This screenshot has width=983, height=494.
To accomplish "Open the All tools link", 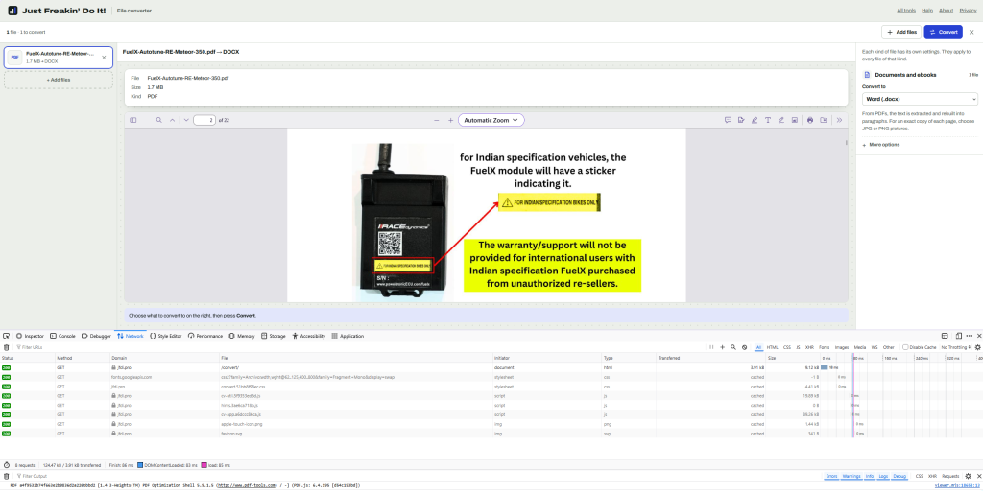I will (x=906, y=11).
